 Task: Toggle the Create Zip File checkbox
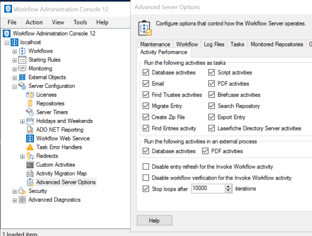click(146, 117)
